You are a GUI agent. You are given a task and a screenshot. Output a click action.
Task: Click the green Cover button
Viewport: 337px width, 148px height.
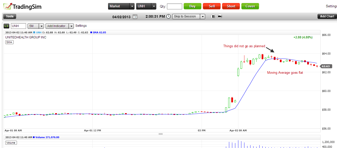coord(250,6)
